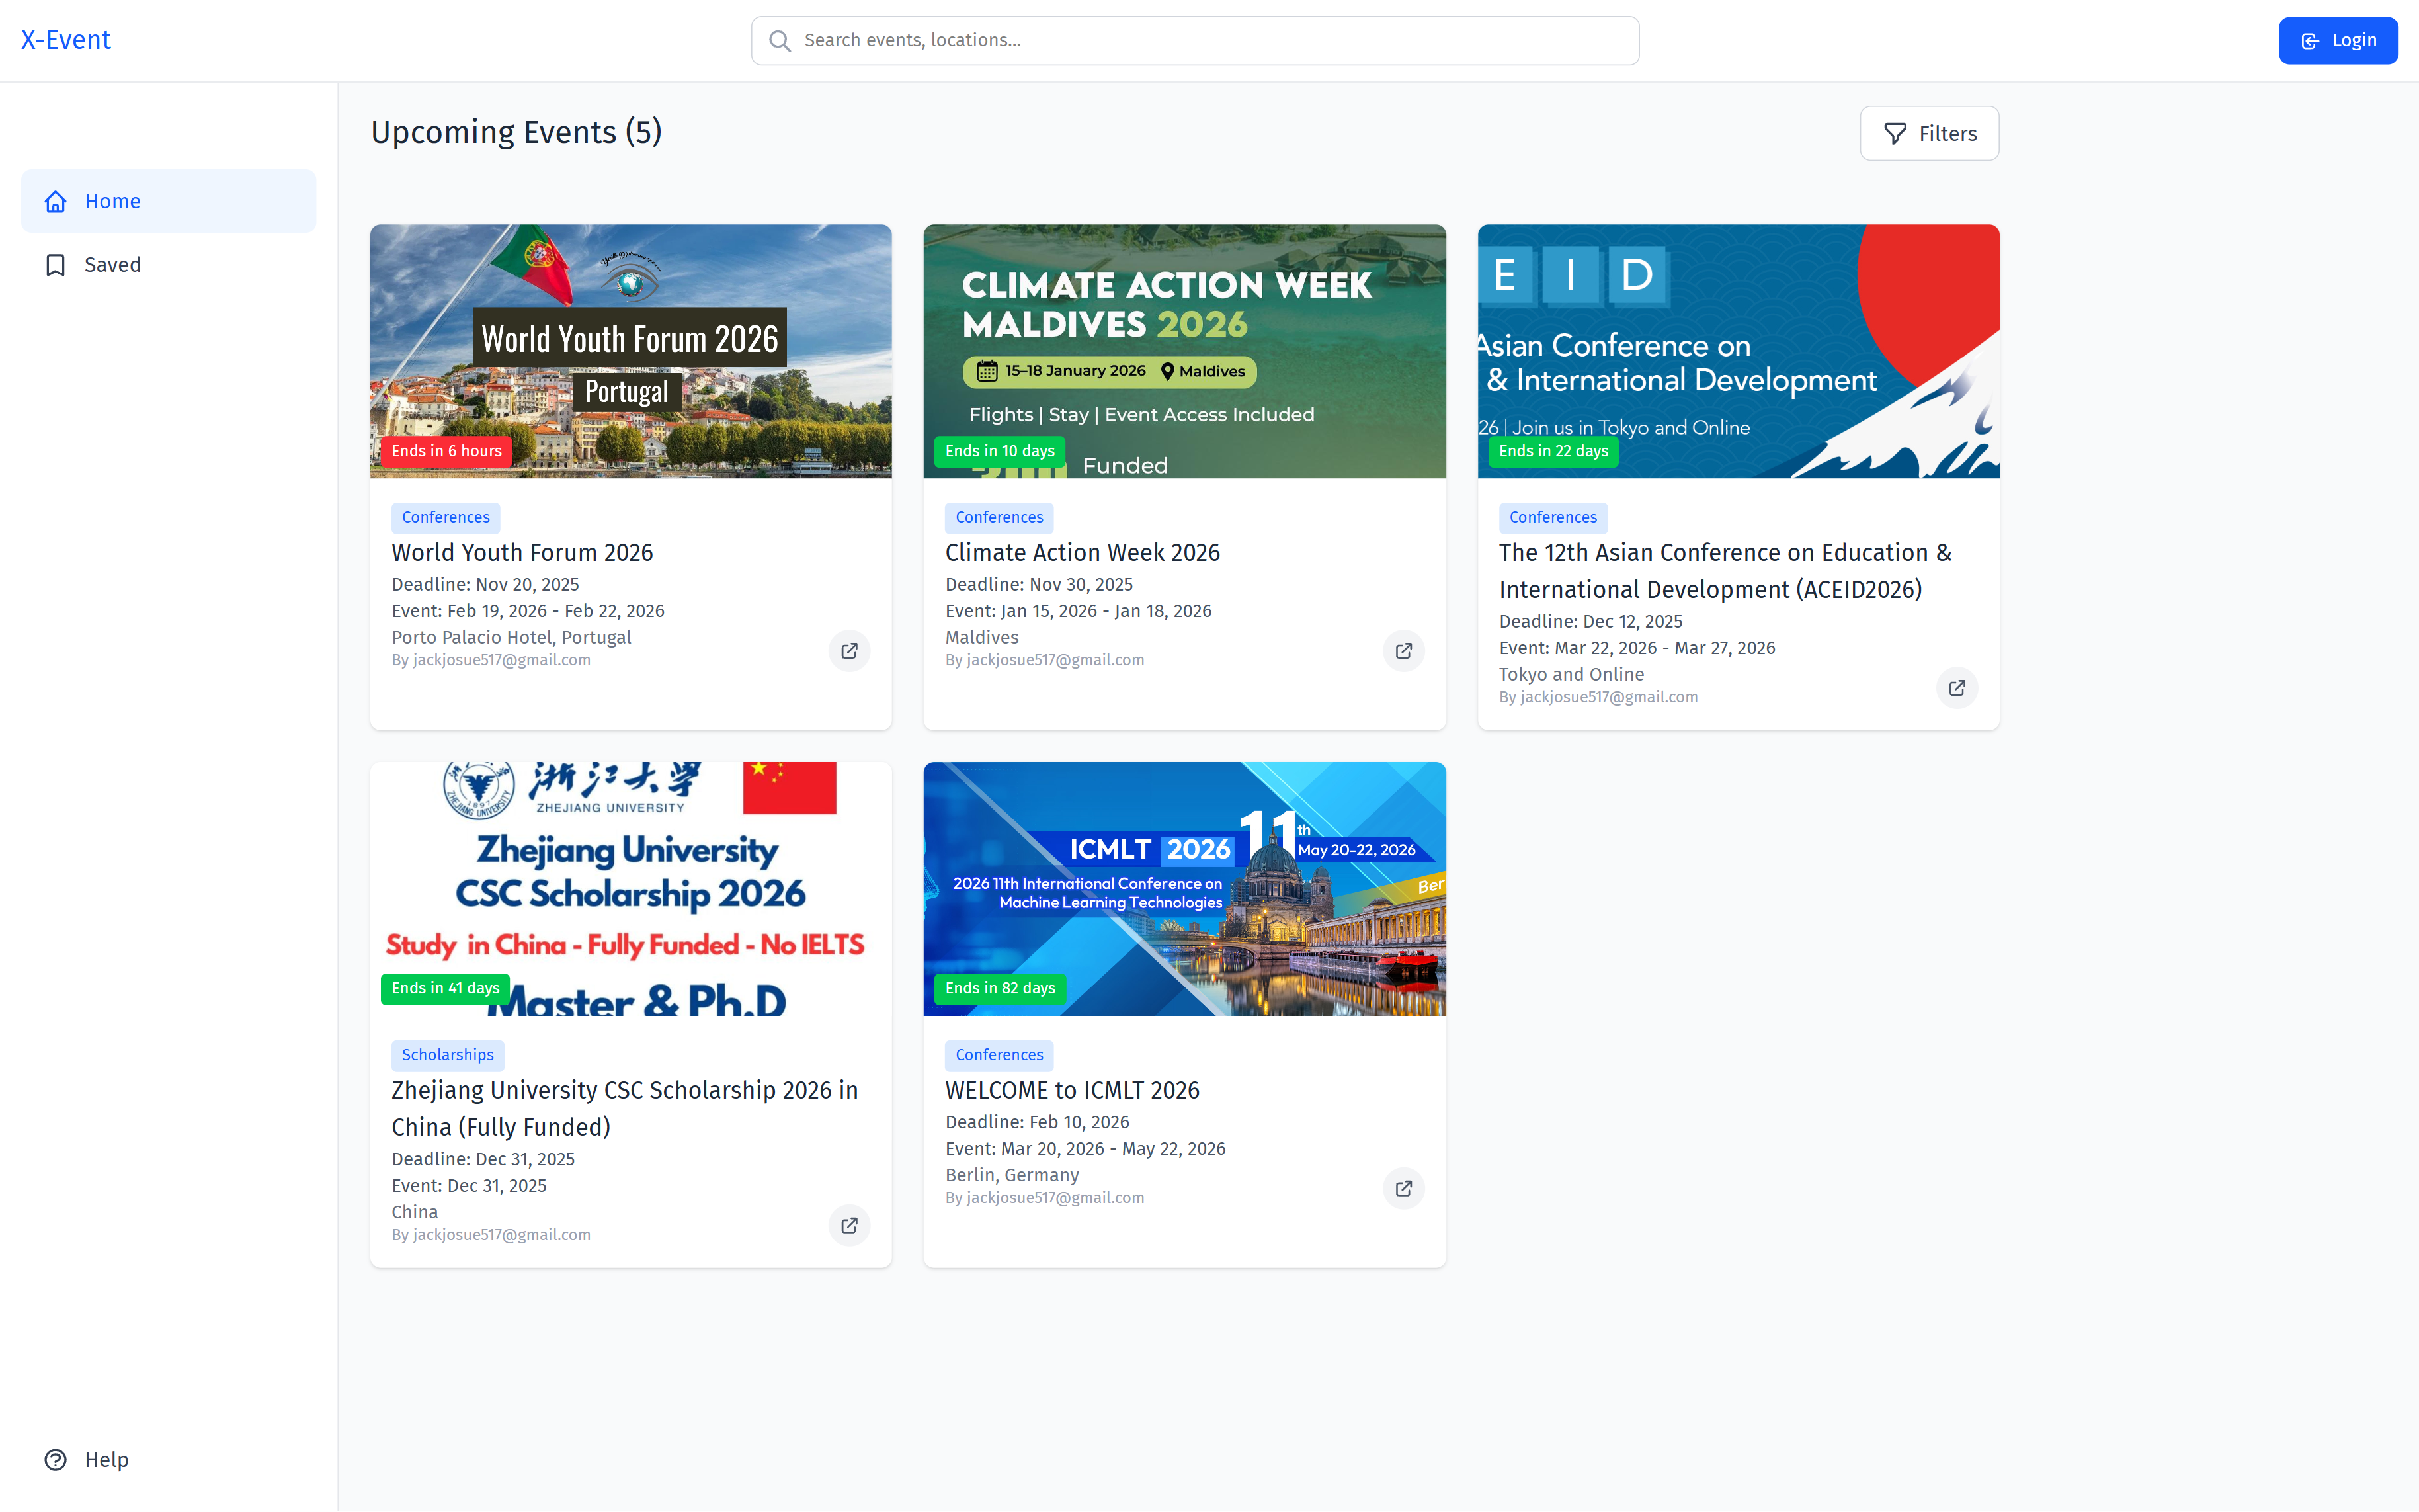The height and width of the screenshot is (1512, 2419).
Task: Open external link for ICMLT 2026 event
Action: [1403, 1188]
